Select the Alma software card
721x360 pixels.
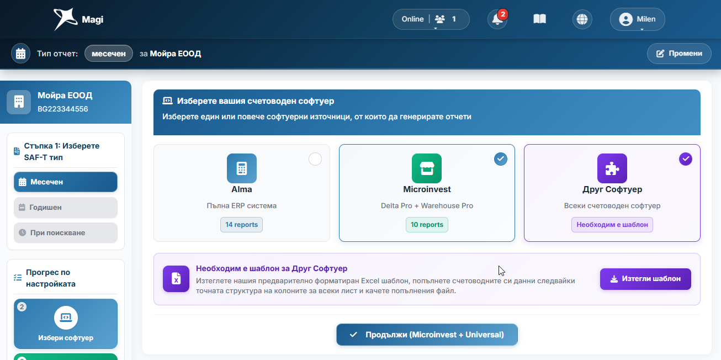(242, 193)
